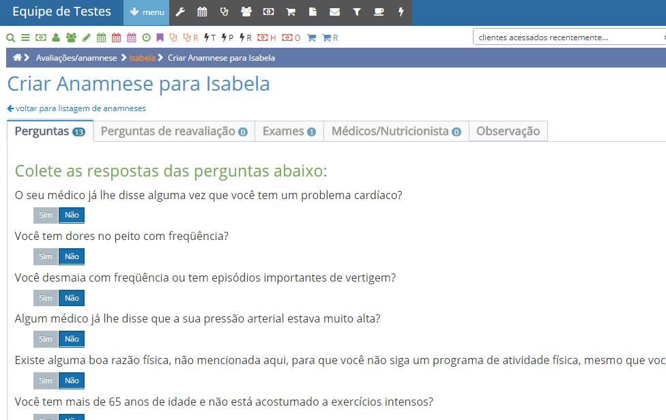Open recently accessed clients dropdown

click(x=569, y=37)
